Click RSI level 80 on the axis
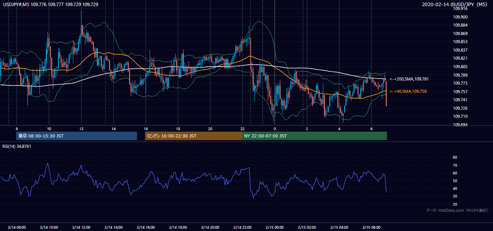Screen dimensions: 493x231 pos(455,157)
